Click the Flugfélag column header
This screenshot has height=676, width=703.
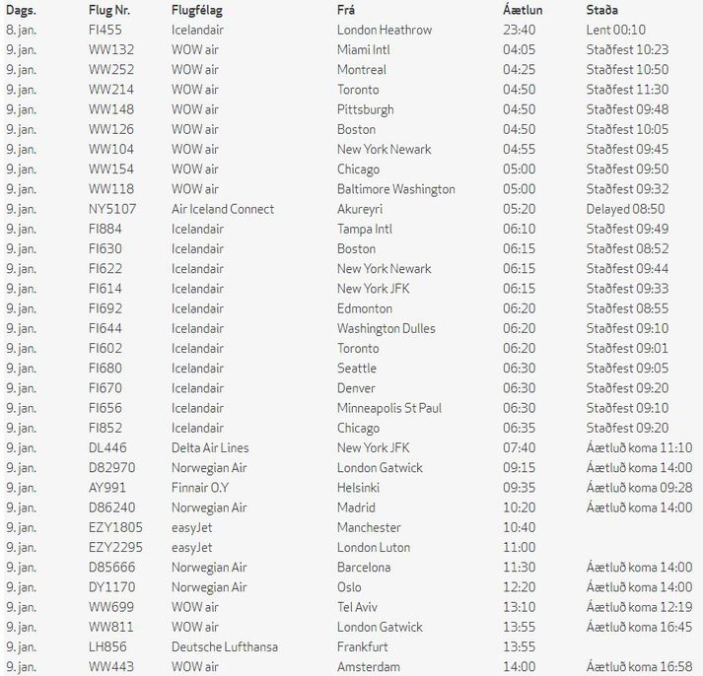tap(197, 11)
